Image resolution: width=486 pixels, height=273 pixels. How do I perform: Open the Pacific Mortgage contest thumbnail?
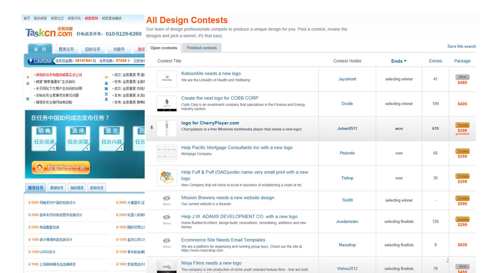pos(167,153)
